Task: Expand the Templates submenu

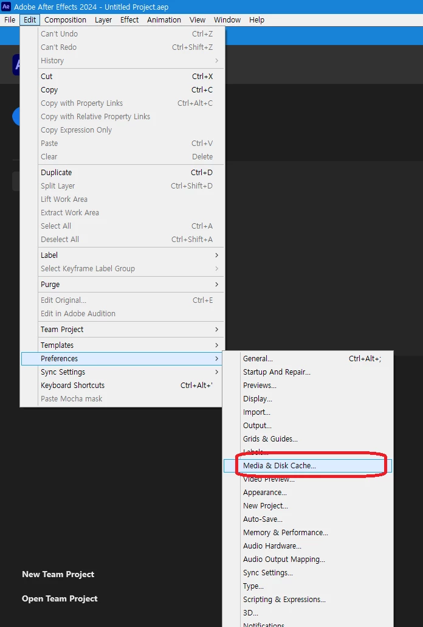Action: click(122, 345)
